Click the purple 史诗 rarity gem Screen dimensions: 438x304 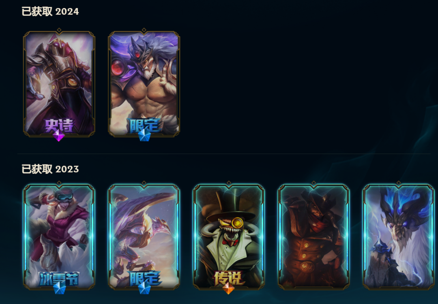pyautogui.click(x=59, y=136)
